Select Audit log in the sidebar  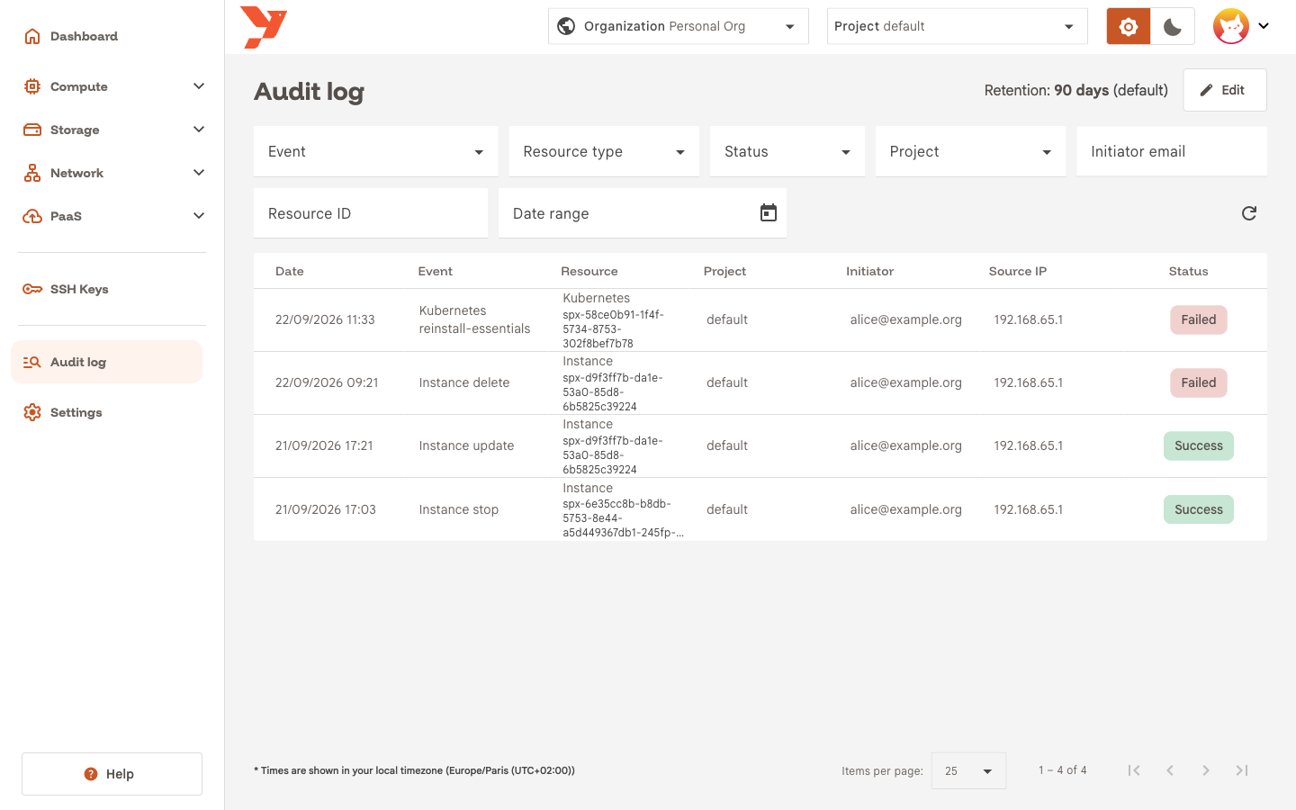(x=106, y=362)
